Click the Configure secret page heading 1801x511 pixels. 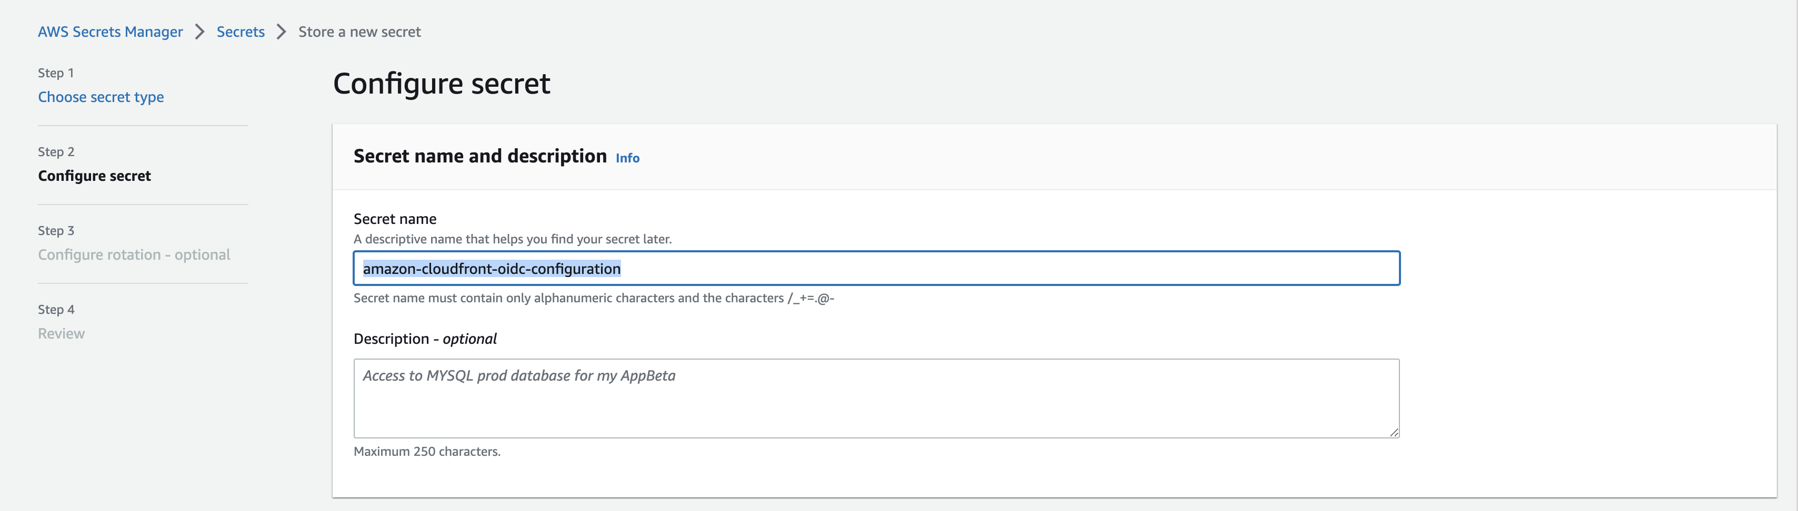click(x=441, y=84)
